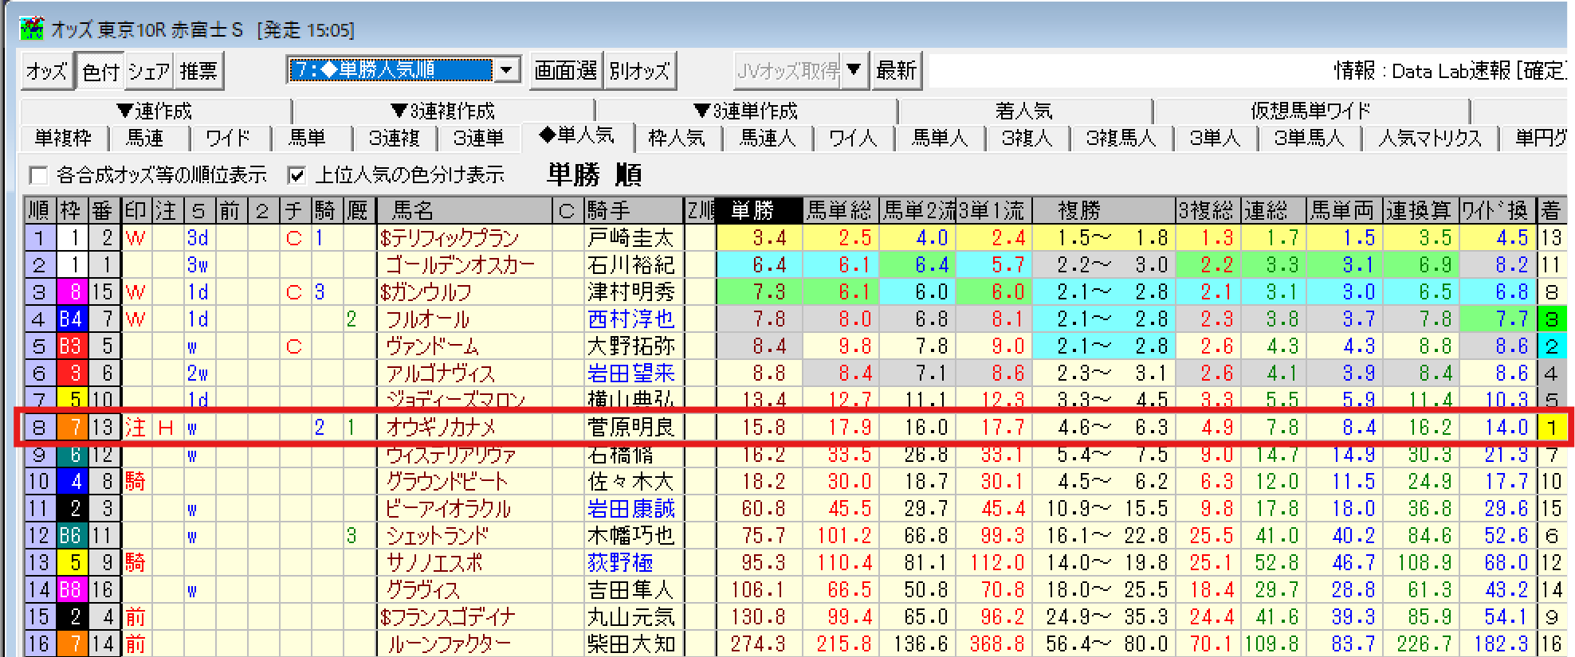Click the 最新 refresh button
The height and width of the screenshot is (657, 1575).
pos(896,71)
